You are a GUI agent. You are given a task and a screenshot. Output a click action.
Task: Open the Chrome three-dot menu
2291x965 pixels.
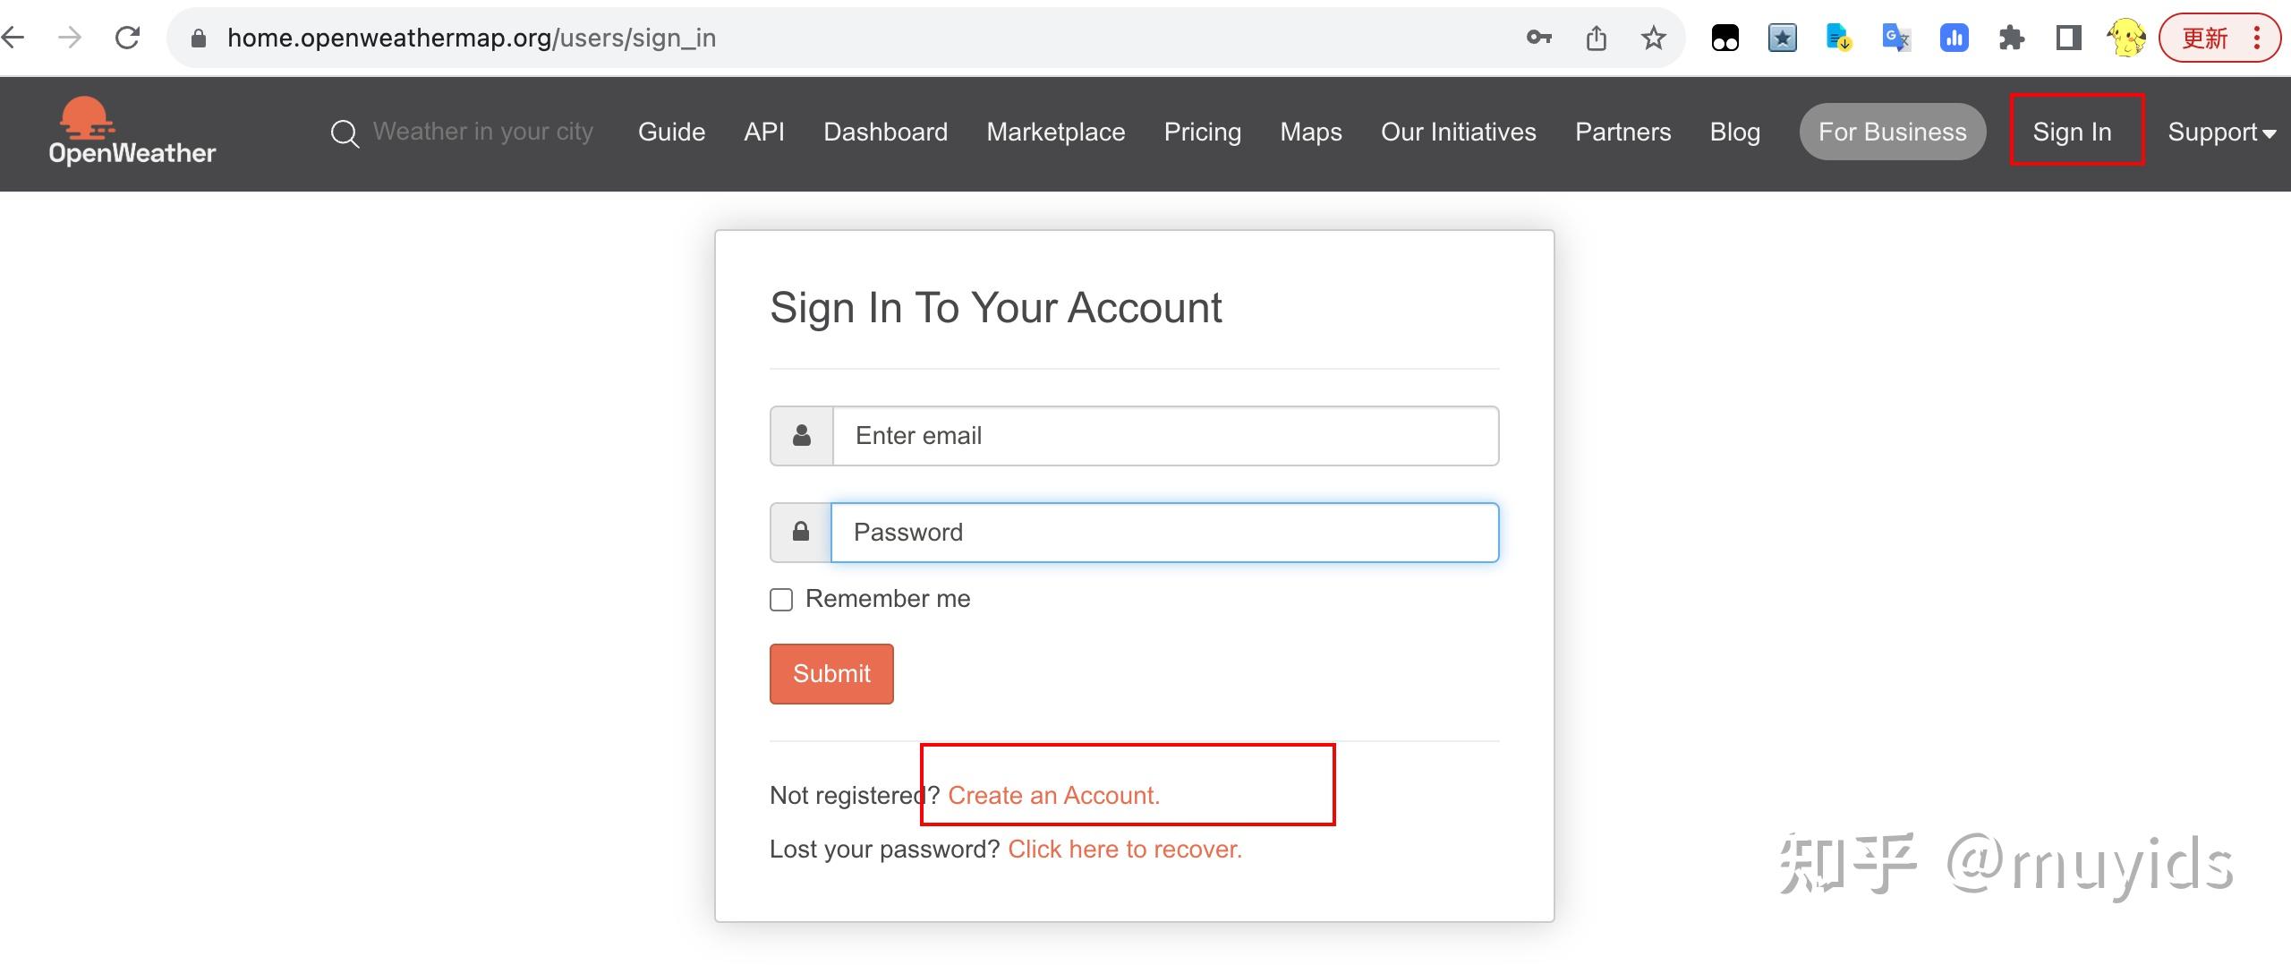click(2257, 38)
